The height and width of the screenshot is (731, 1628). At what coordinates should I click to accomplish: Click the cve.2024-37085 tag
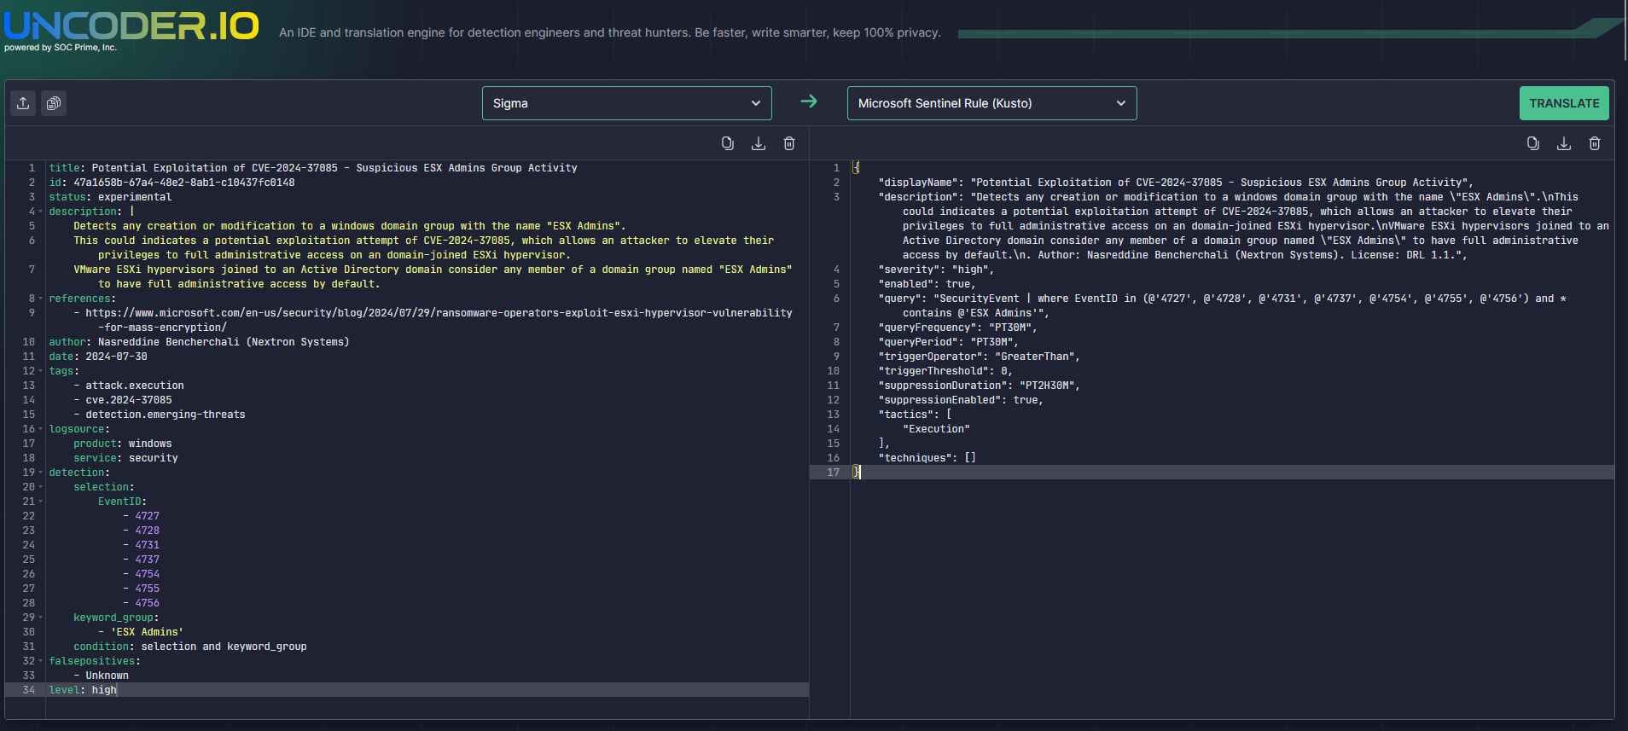129,400
